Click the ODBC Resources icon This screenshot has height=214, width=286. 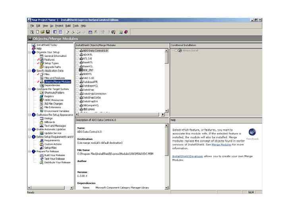point(42,100)
